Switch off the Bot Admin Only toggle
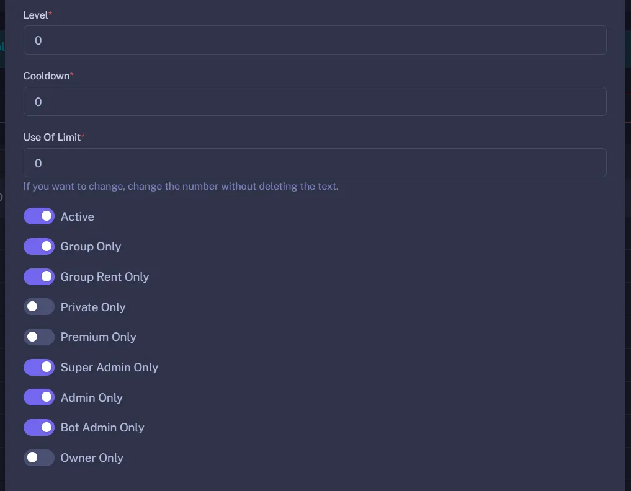Viewport: 631px width, 491px height. pos(38,427)
